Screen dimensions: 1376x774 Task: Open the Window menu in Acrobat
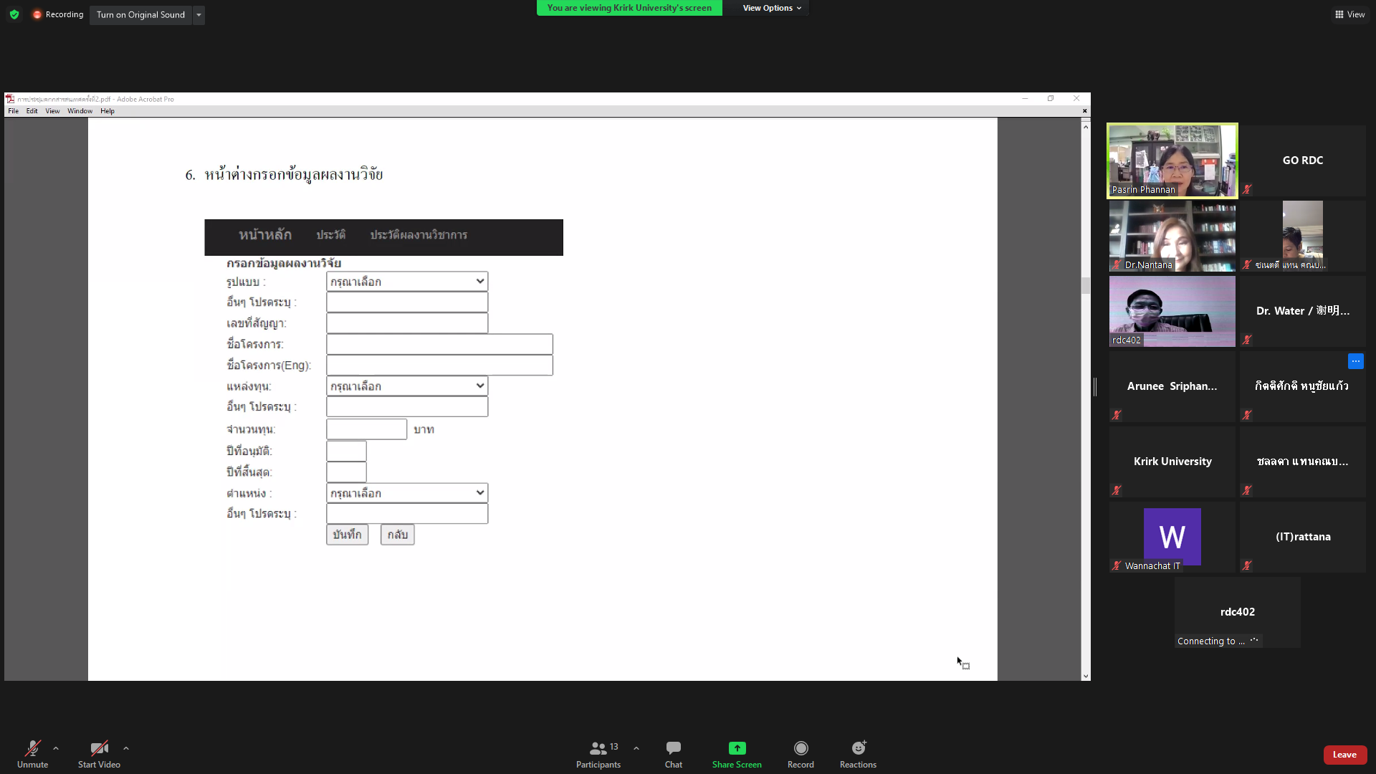click(80, 111)
